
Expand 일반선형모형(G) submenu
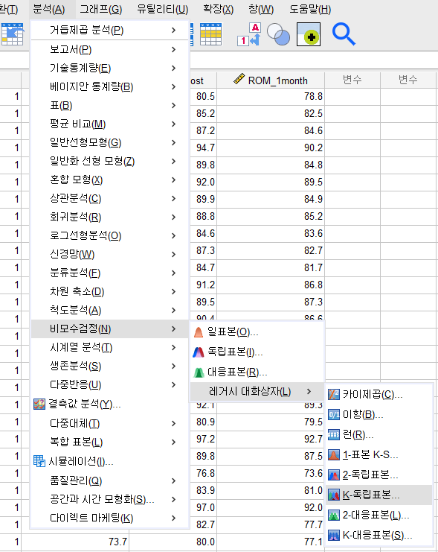tap(110, 142)
